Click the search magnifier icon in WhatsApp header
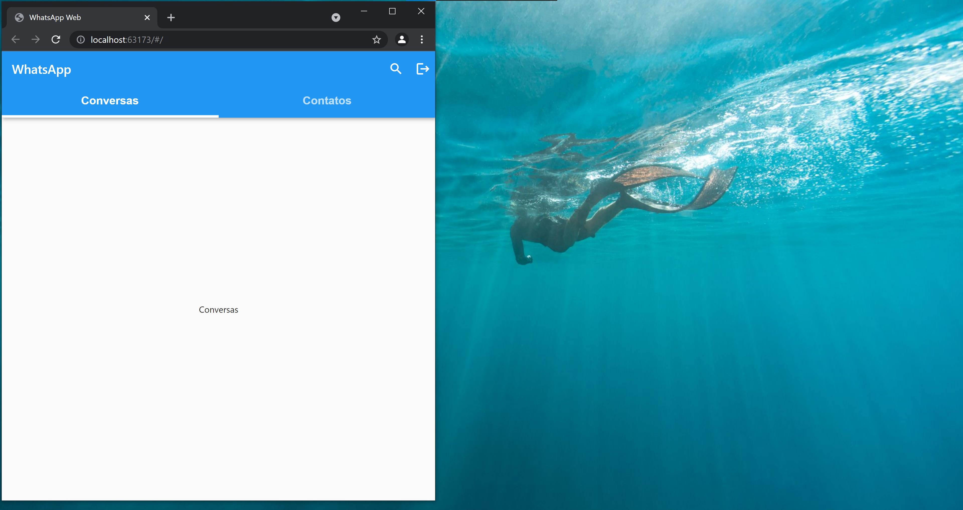 click(x=395, y=69)
